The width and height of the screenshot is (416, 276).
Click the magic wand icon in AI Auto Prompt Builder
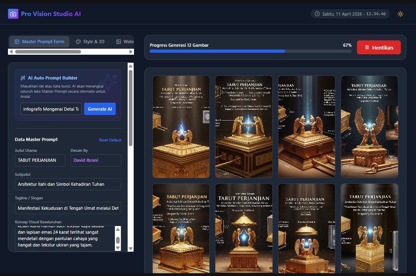[x=23, y=78]
